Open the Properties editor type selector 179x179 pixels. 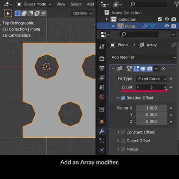105,35
